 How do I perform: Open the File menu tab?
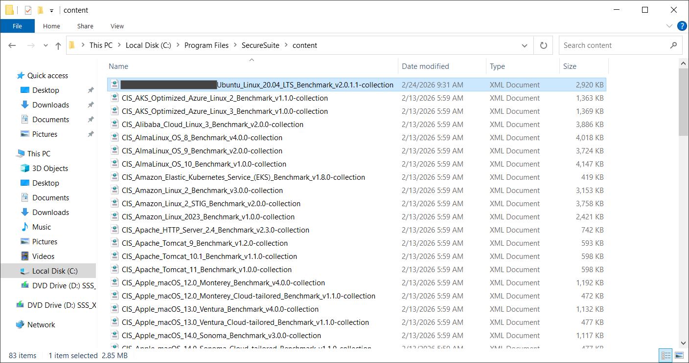(x=17, y=26)
